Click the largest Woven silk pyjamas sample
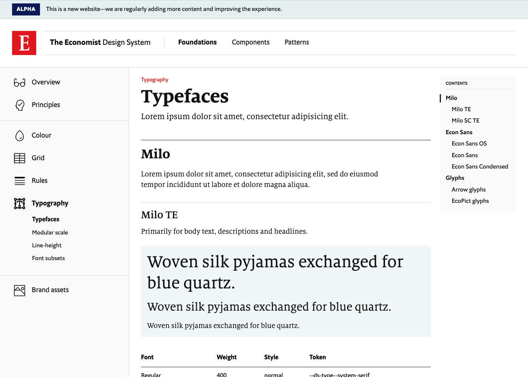The image size is (528, 377). [x=275, y=272]
